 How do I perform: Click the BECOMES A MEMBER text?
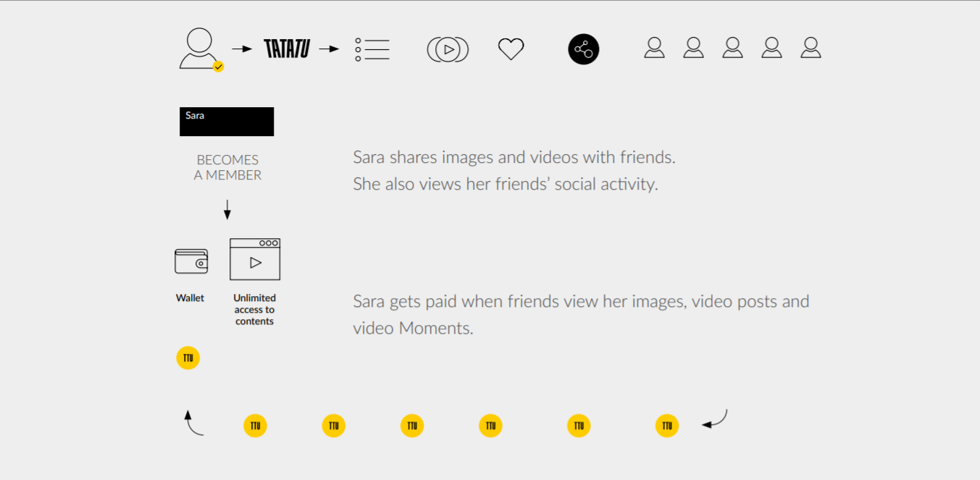(227, 167)
